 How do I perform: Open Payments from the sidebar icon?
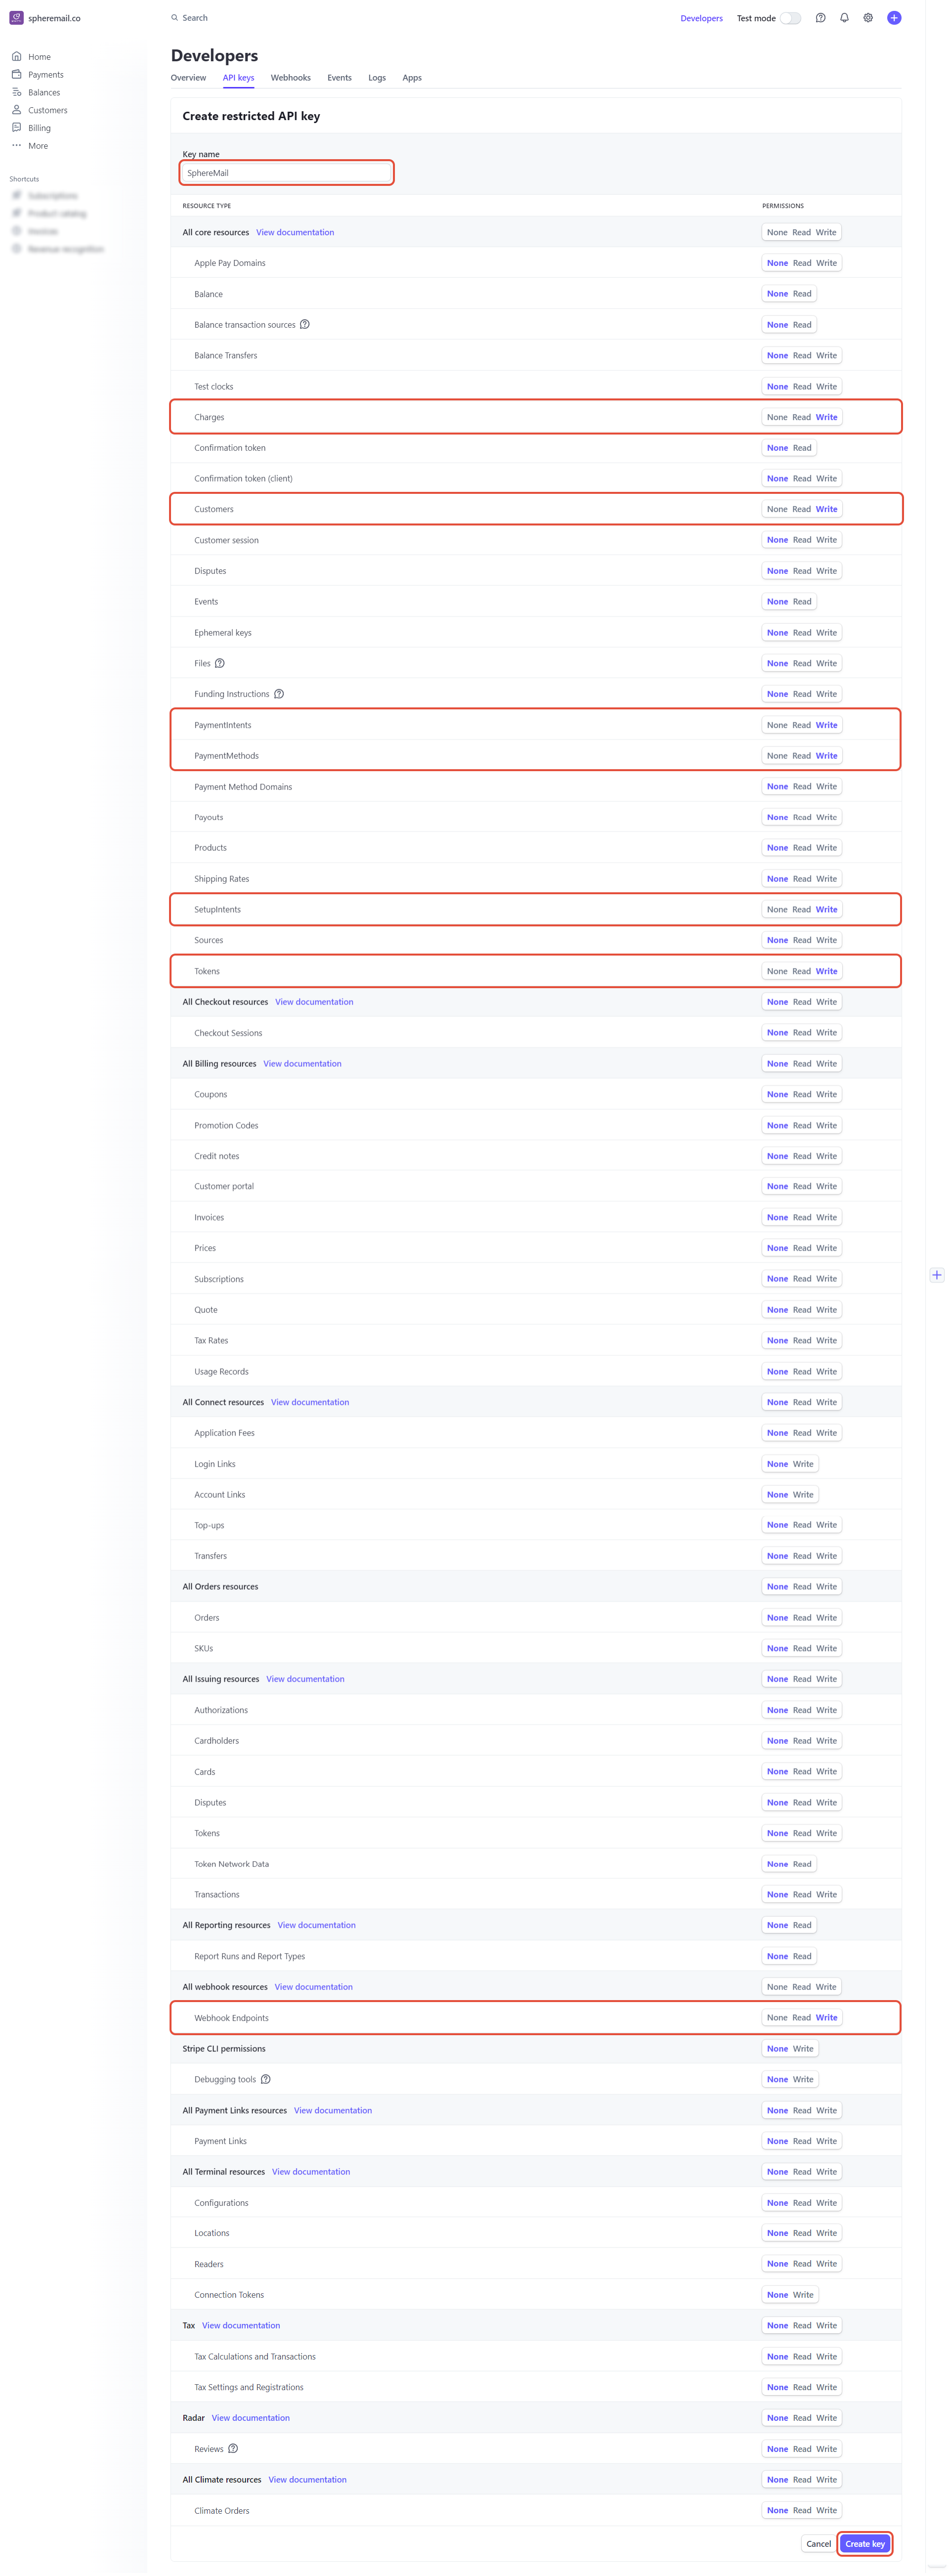(x=16, y=74)
